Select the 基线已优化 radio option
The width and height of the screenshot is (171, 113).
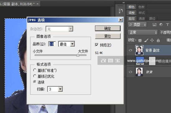(35, 76)
